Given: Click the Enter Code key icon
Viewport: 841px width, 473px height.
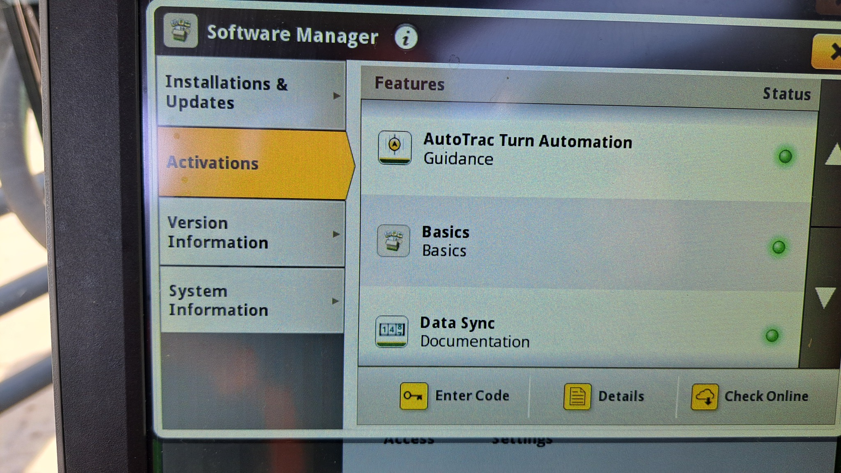Looking at the screenshot, I should click(x=414, y=396).
